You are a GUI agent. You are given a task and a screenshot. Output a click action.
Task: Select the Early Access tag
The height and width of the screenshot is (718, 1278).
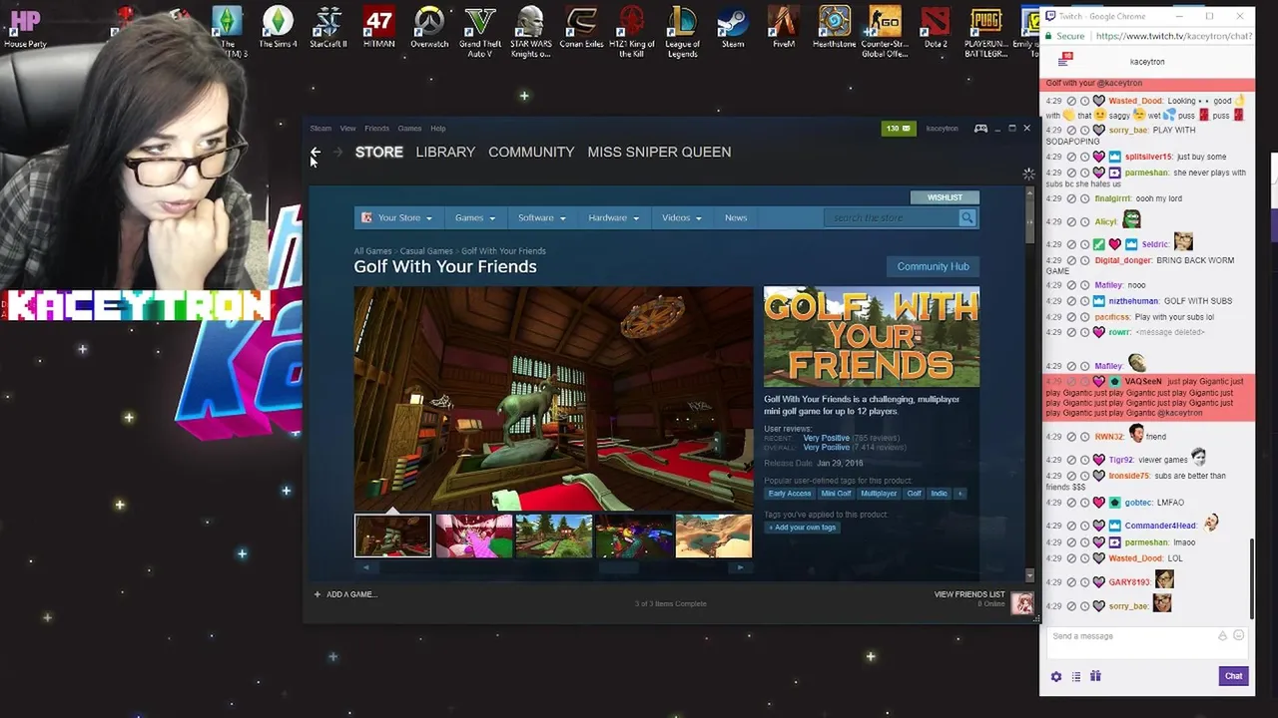[x=790, y=494]
